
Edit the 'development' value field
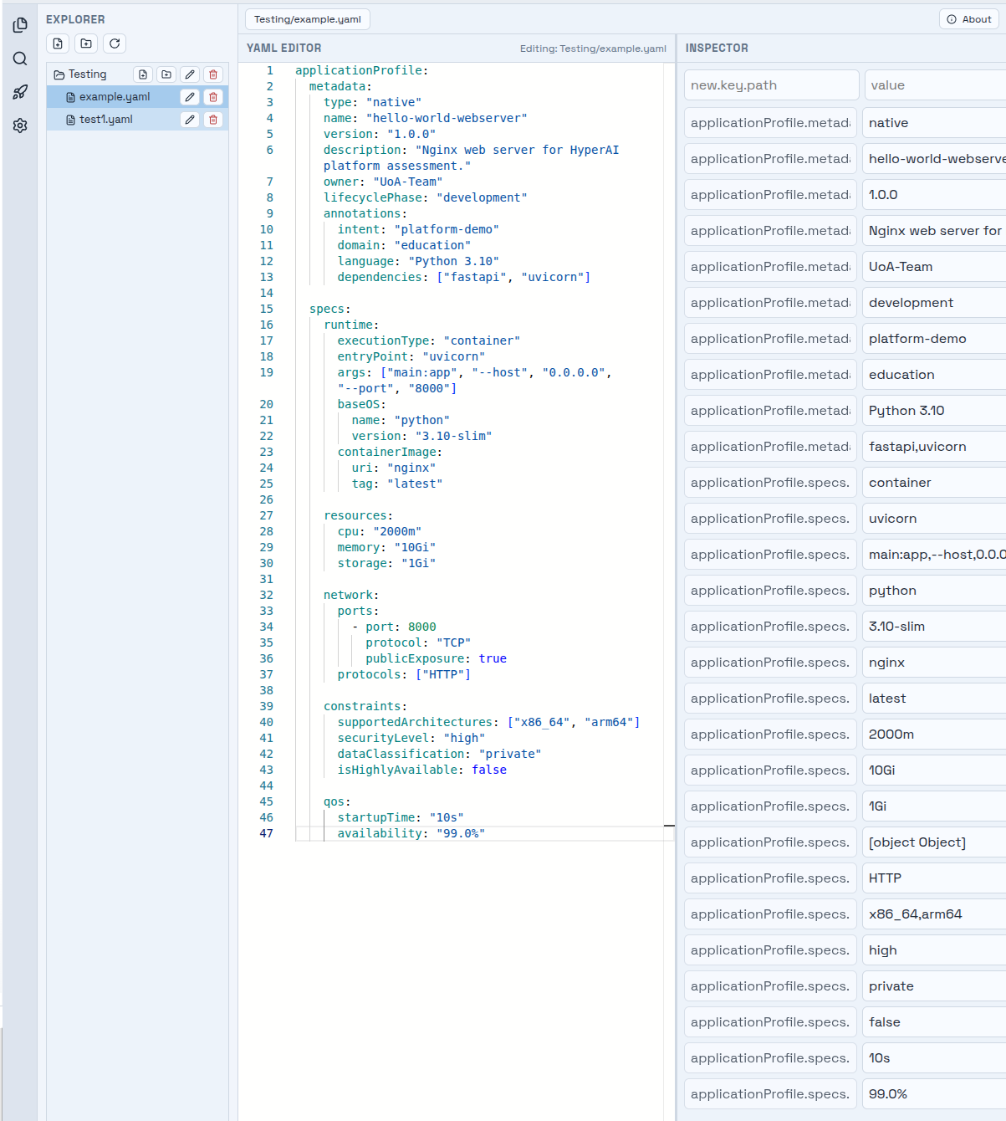[934, 303]
